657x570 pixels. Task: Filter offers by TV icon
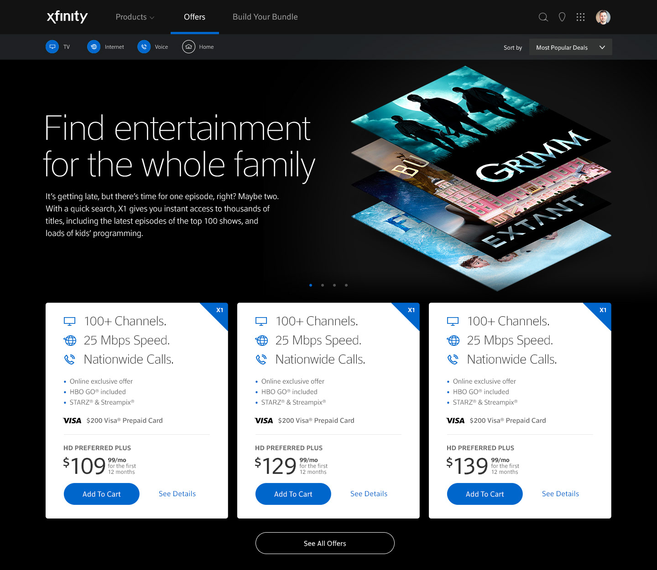click(52, 46)
